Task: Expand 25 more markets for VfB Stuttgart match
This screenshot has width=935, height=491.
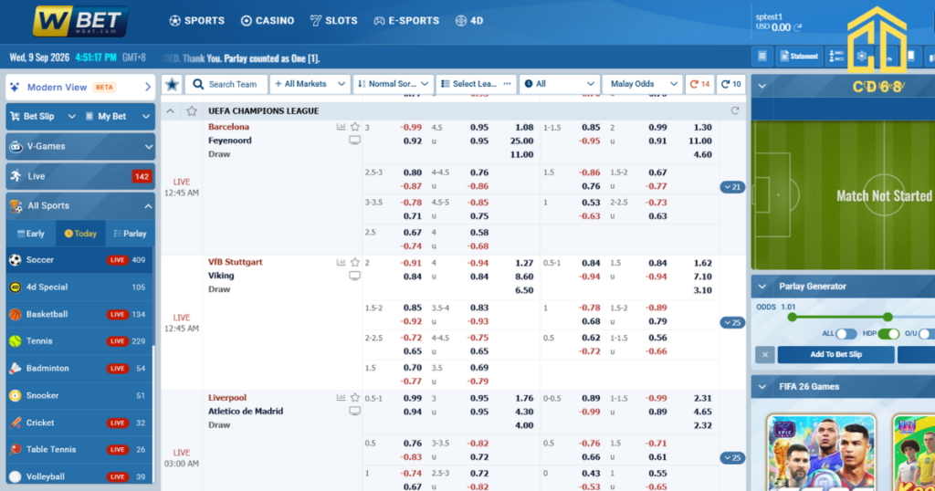Action: tap(732, 322)
